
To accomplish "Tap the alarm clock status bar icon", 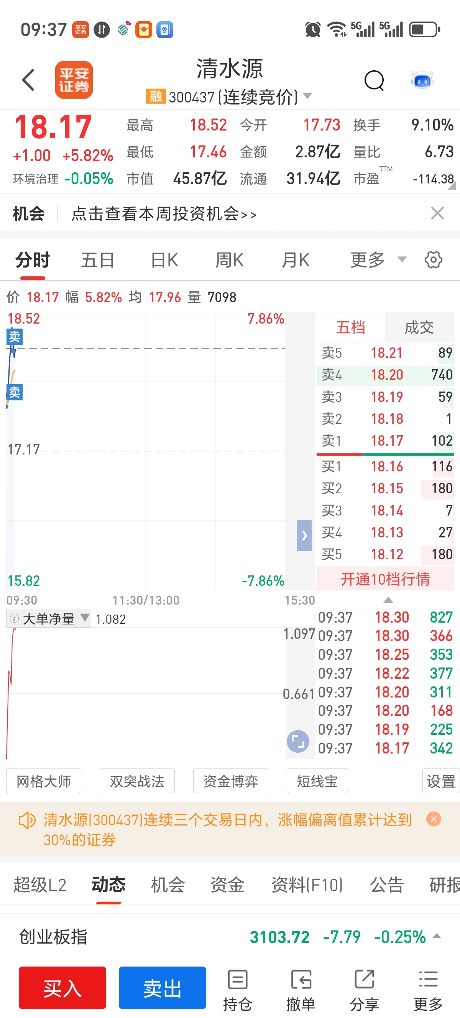I will click(x=313, y=30).
